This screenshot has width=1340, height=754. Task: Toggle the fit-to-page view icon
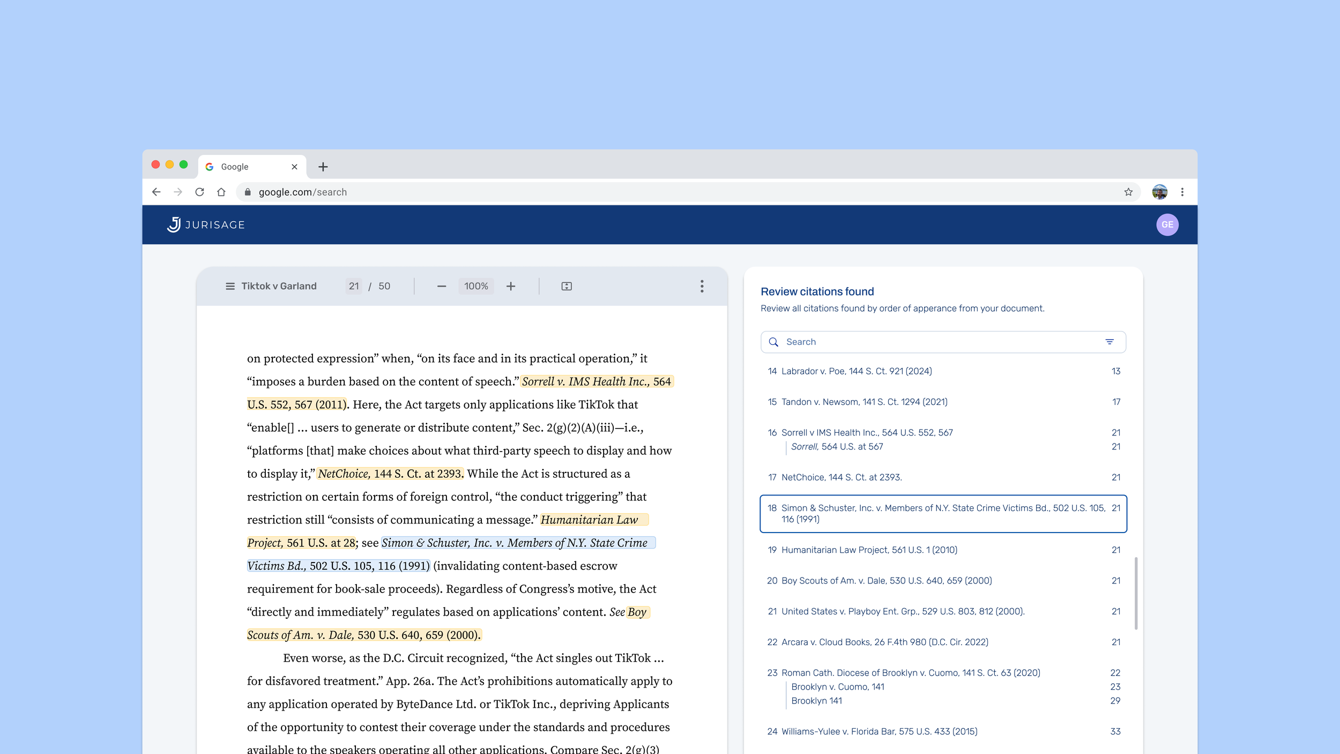[567, 286]
